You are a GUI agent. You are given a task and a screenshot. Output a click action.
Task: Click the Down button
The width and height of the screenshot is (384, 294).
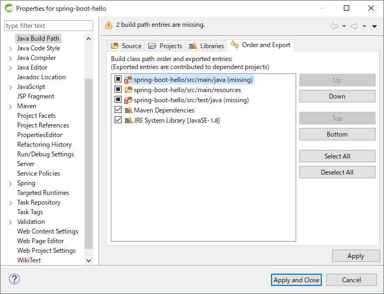coord(337,96)
